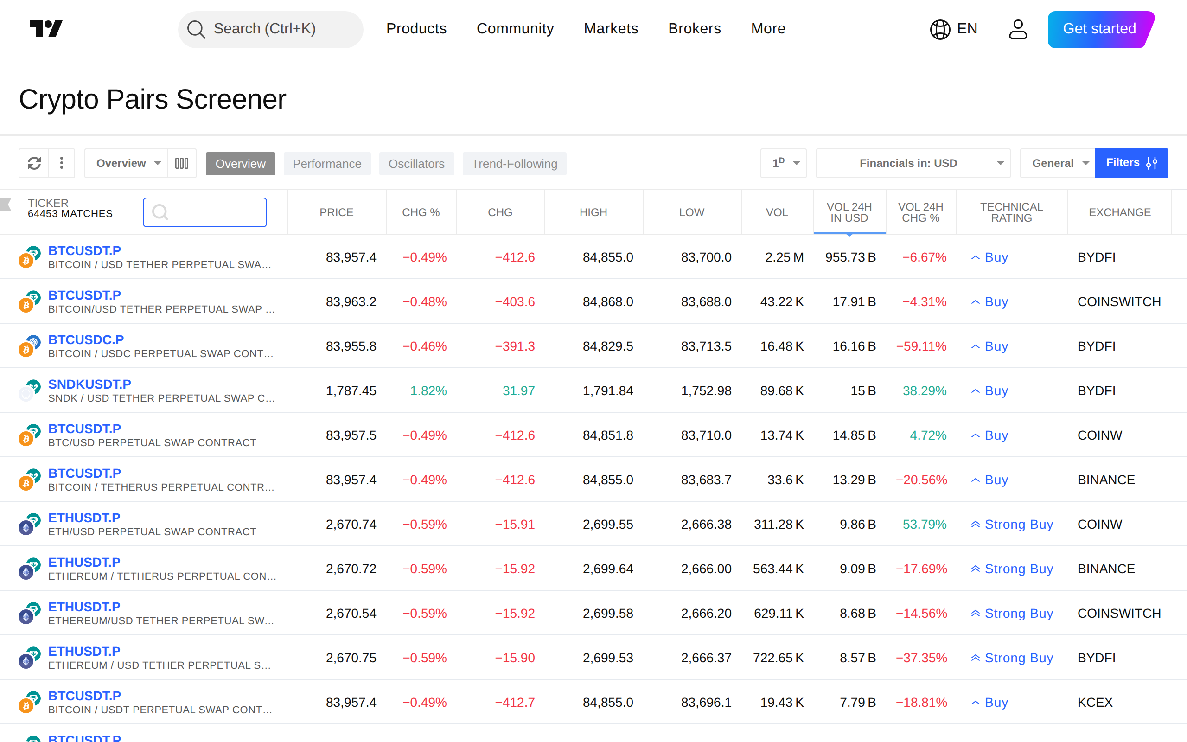The height and width of the screenshot is (742, 1187).
Task: Click the BYDFI BTCUSDT.P coin icon
Action: pos(29,257)
